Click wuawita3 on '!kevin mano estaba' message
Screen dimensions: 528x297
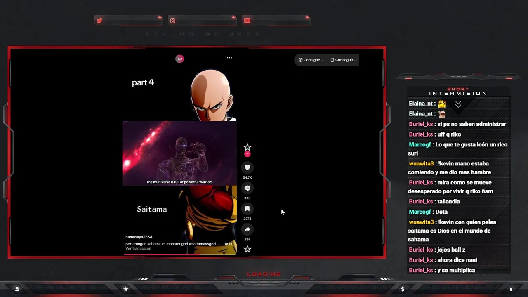(421, 164)
